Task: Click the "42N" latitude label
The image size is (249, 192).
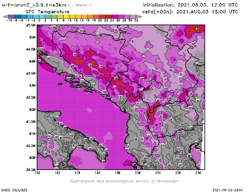Action: pyautogui.click(x=32, y=109)
